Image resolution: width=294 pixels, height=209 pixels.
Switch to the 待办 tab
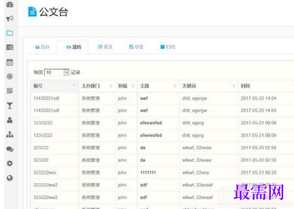click(43, 47)
